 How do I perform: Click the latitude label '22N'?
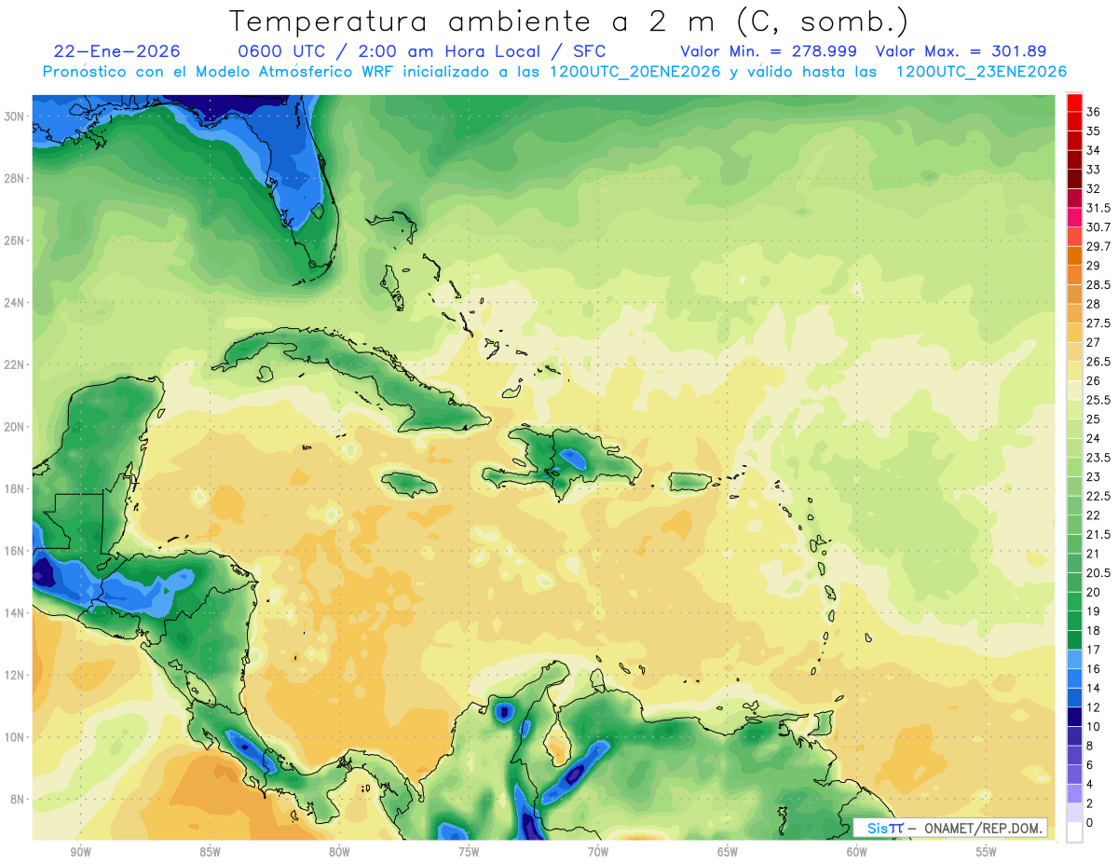16,364
